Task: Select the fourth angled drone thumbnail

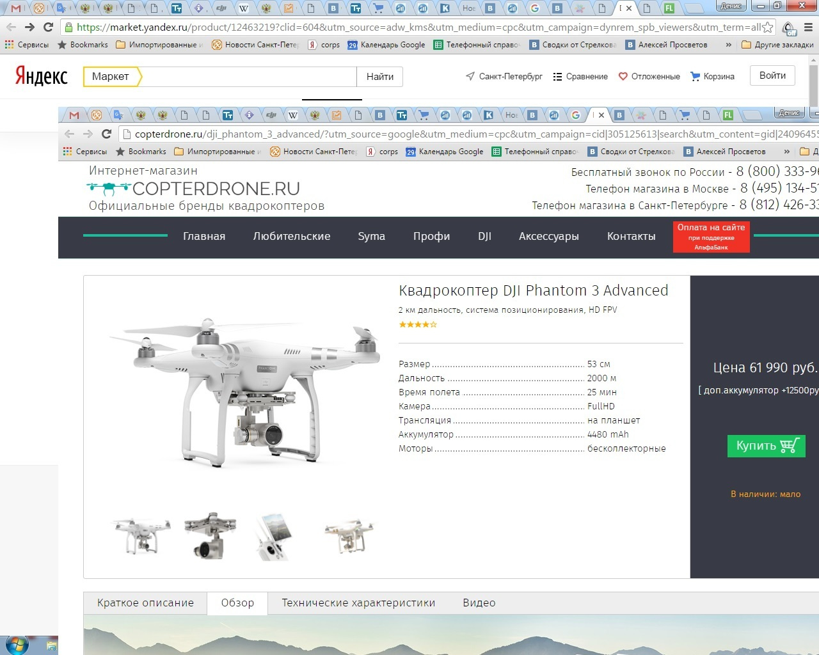Action: (349, 536)
